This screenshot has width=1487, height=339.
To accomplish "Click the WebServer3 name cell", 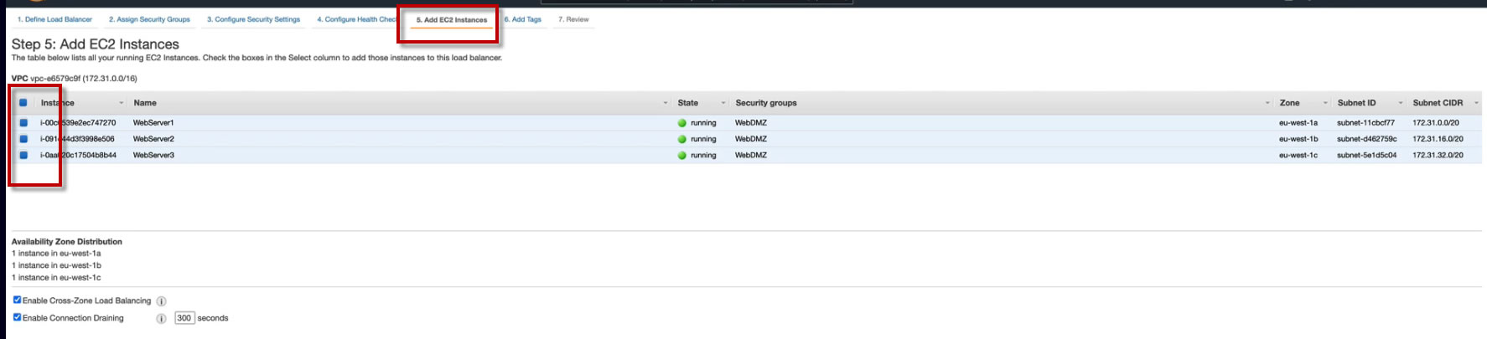I will click(153, 155).
